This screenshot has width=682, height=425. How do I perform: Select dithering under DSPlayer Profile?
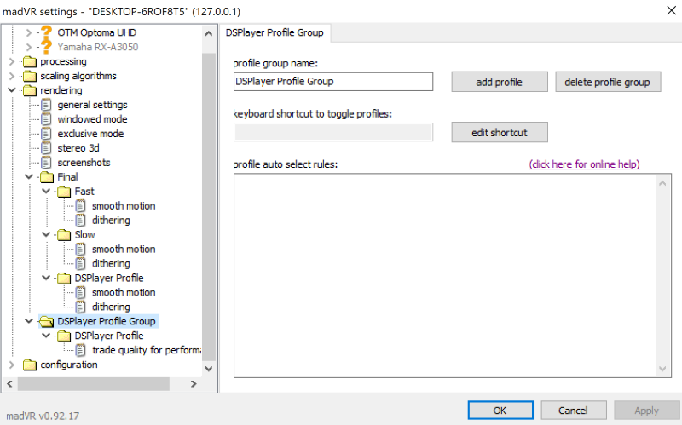(x=111, y=307)
